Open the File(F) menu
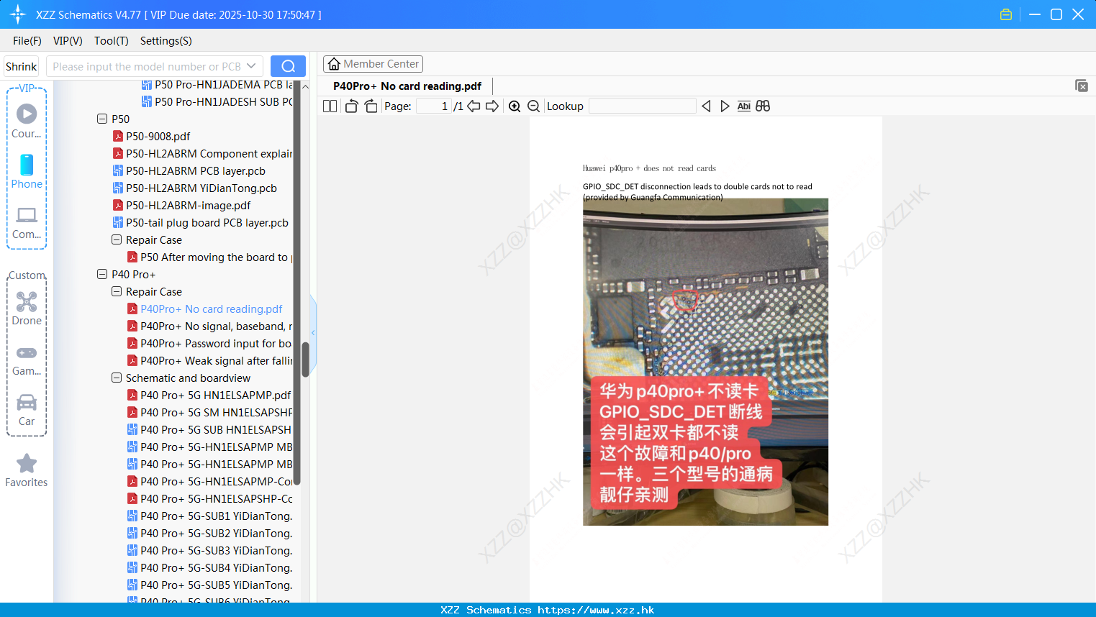Screen dimensions: 1096x617 click(27, 41)
